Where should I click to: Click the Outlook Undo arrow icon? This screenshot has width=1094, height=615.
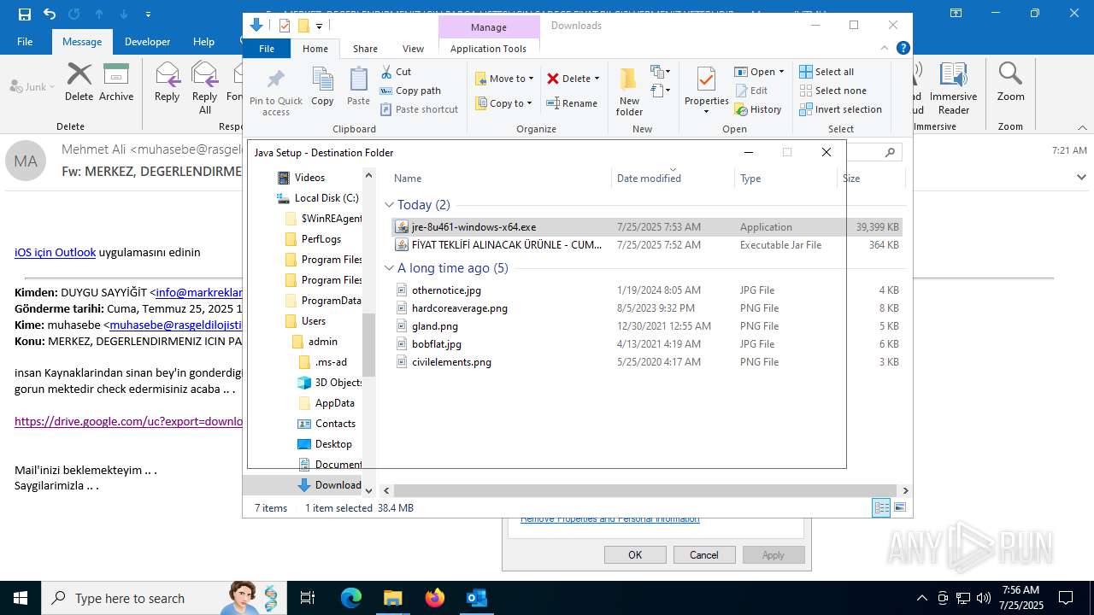click(x=49, y=14)
